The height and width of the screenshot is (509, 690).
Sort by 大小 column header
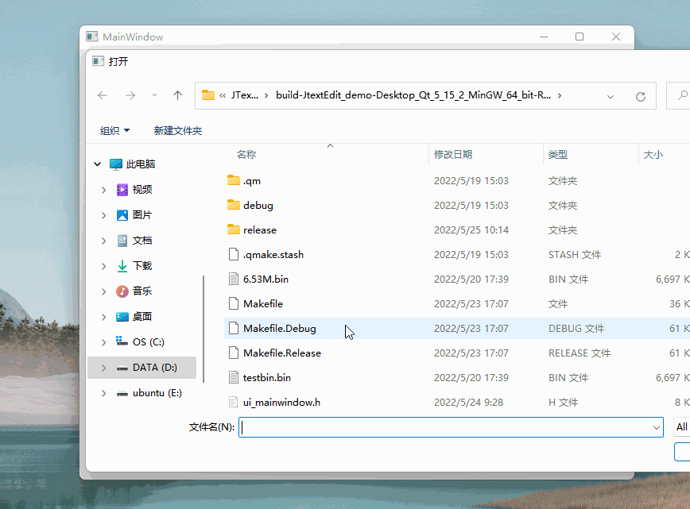click(x=653, y=155)
